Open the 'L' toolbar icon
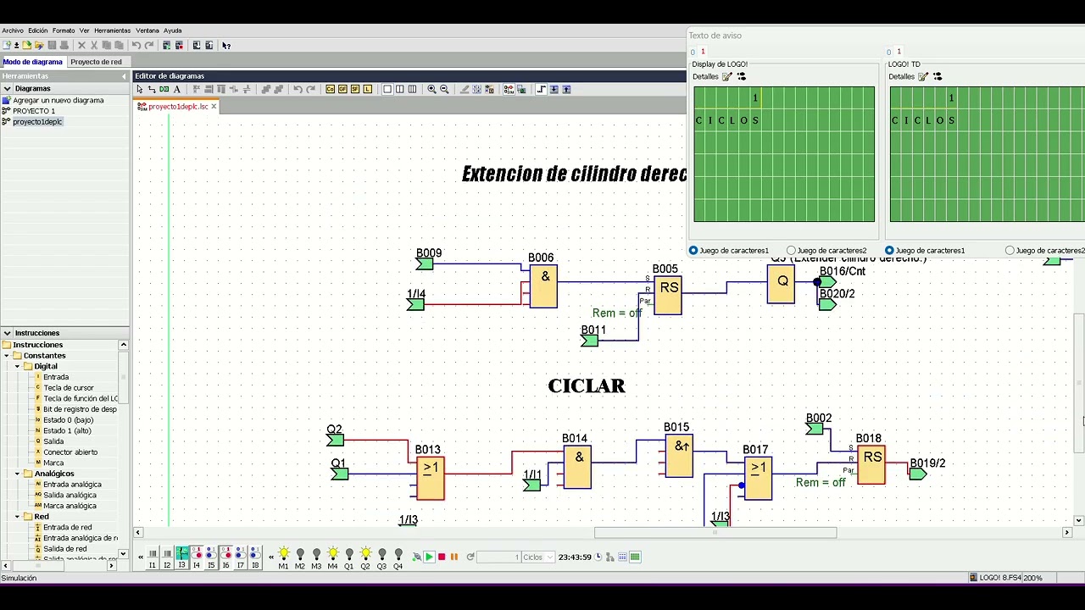 tap(368, 89)
